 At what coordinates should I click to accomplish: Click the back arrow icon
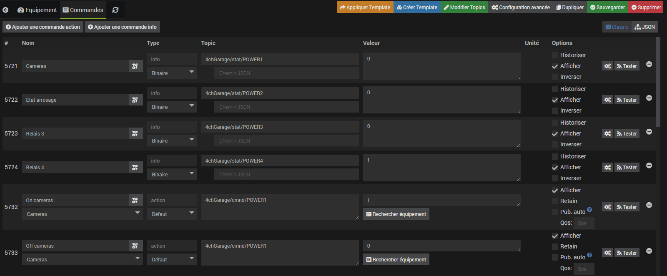click(x=5, y=10)
